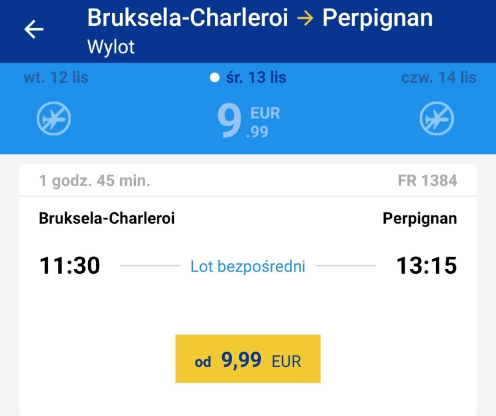Click the no-flight icon under czw. 14 lis
Viewport: 496px width, 416px height.
pyautogui.click(x=437, y=118)
